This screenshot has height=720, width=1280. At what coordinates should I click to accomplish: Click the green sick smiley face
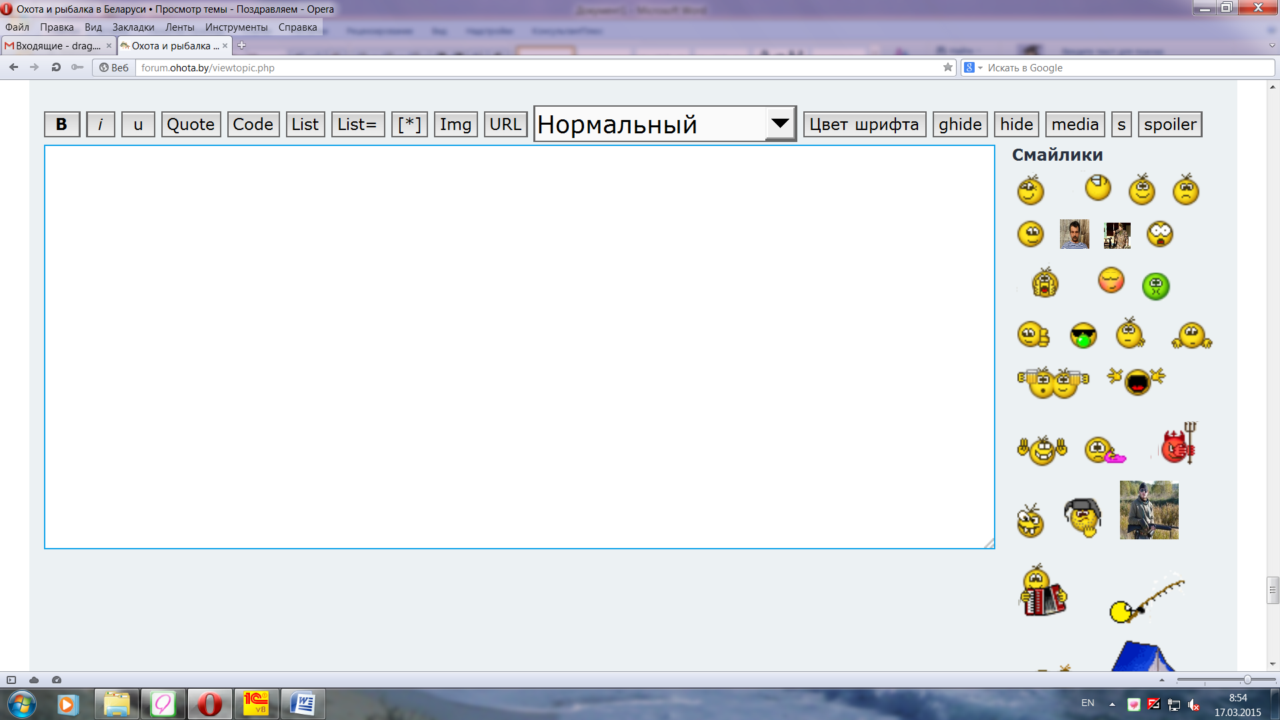coord(1155,286)
